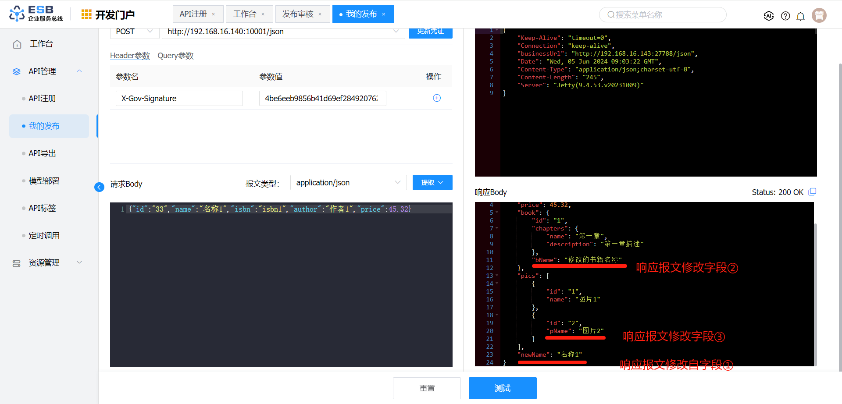
Task: Click the blue 测试 button
Action: point(503,388)
